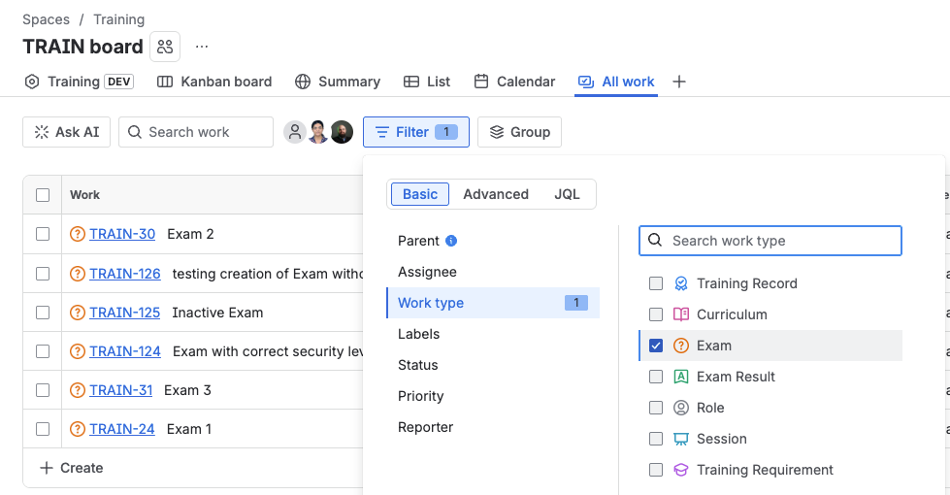Enable the Curriculum work type checkbox

click(656, 314)
